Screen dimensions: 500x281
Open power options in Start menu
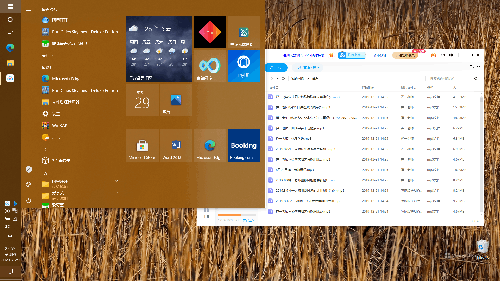tap(29, 200)
